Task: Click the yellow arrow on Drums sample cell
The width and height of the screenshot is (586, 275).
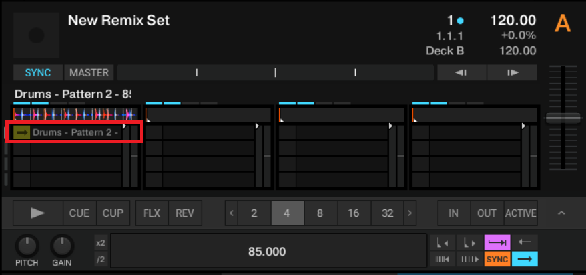Action: click(x=22, y=132)
